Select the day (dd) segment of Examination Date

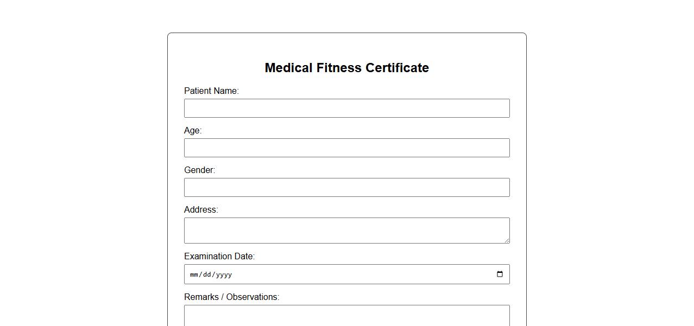[207, 274]
